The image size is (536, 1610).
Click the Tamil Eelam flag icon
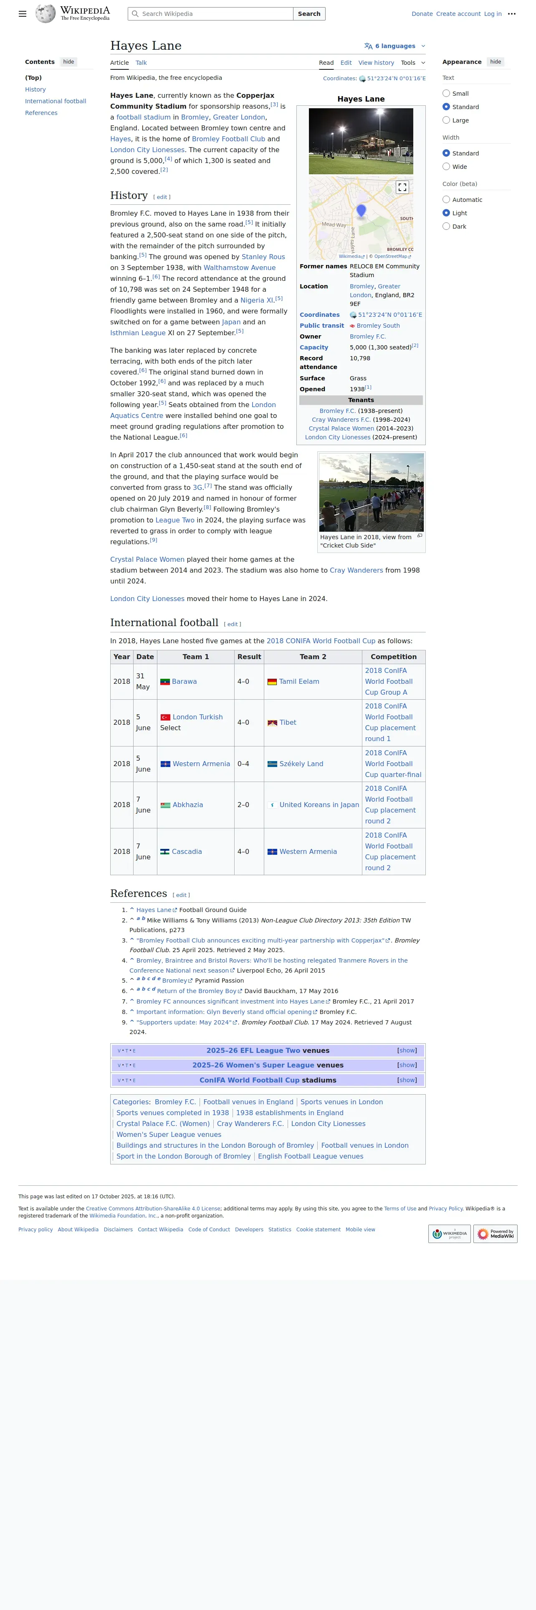[272, 682]
